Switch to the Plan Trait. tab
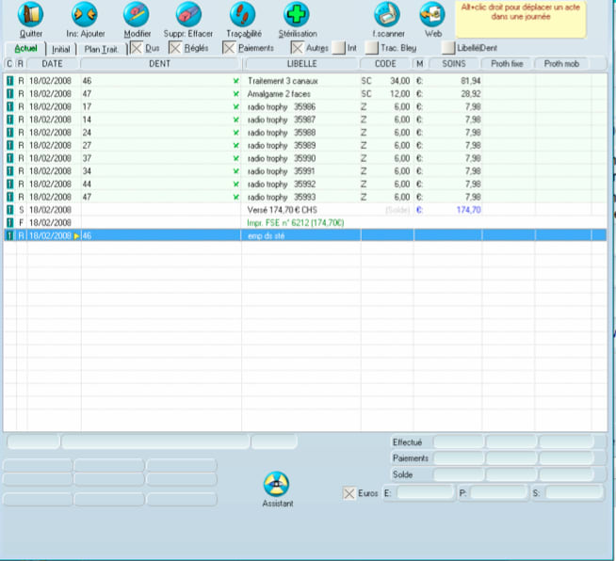Screen dimensions: 616x561 coord(101,48)
